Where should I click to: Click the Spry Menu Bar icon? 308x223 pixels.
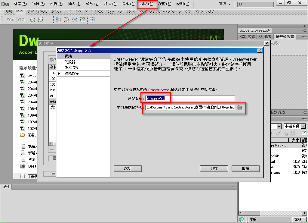pos(58,20)
